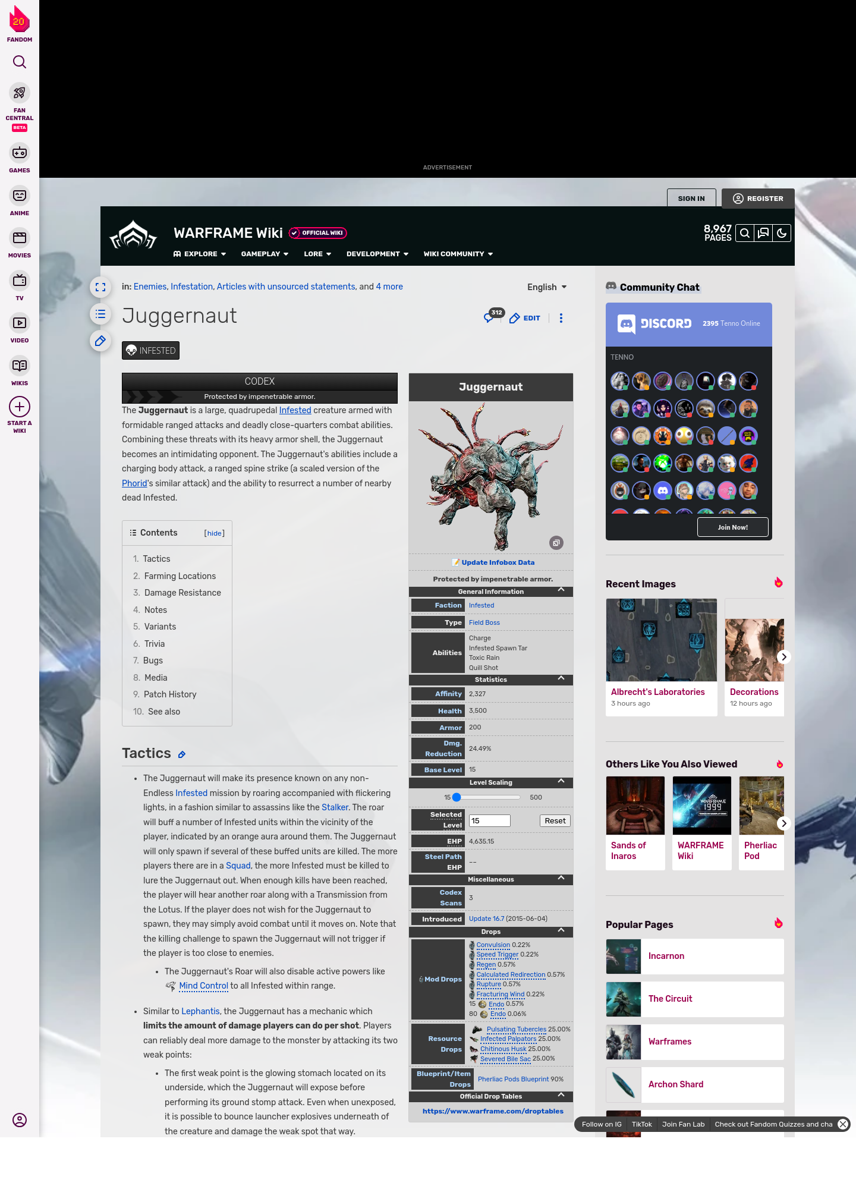Screen dimensions: 856x1189
Task: Open the English language dropdown
Action: click(x=547, y=287)
